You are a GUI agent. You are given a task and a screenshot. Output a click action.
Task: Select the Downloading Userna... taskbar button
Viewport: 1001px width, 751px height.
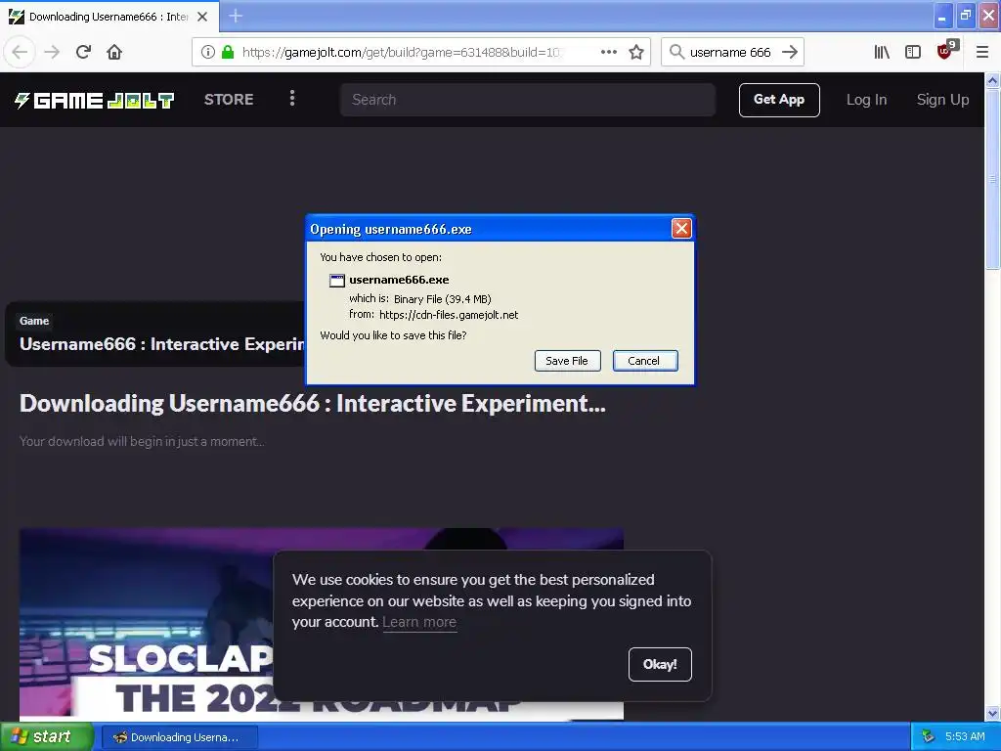tap(180, 737)
